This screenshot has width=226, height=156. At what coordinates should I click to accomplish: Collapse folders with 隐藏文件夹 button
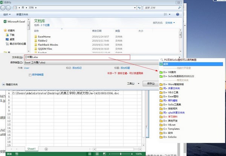click(x=10, y=84)
